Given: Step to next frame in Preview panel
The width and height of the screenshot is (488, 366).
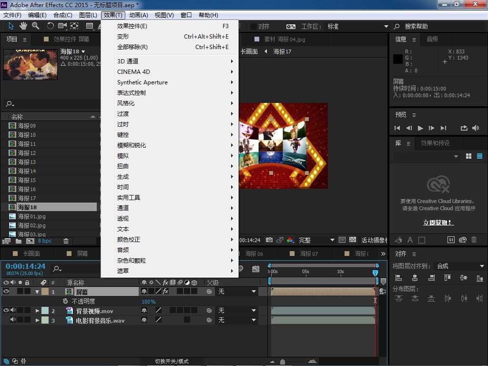Looking at the screenshot, I should pos(432,128).
